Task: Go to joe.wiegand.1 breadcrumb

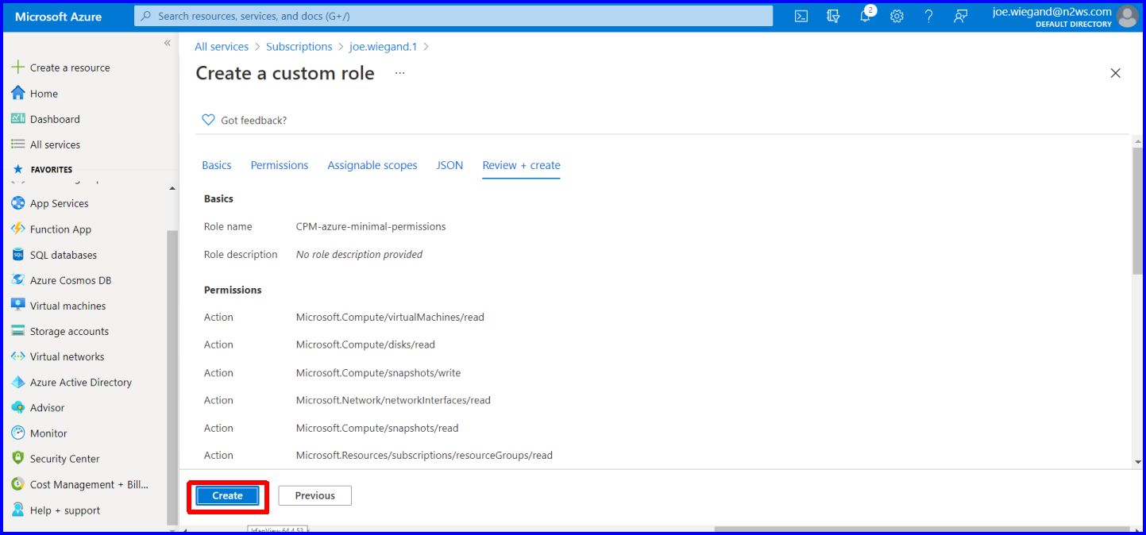Action: click(383, 47)
